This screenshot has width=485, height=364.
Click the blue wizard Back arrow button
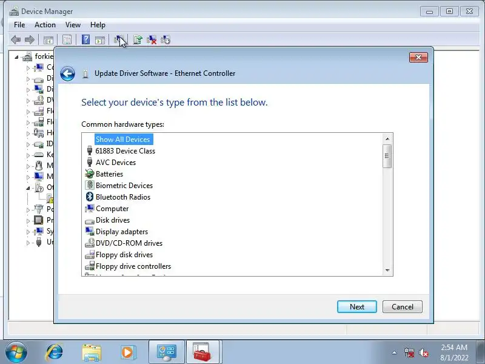[67, 73]
